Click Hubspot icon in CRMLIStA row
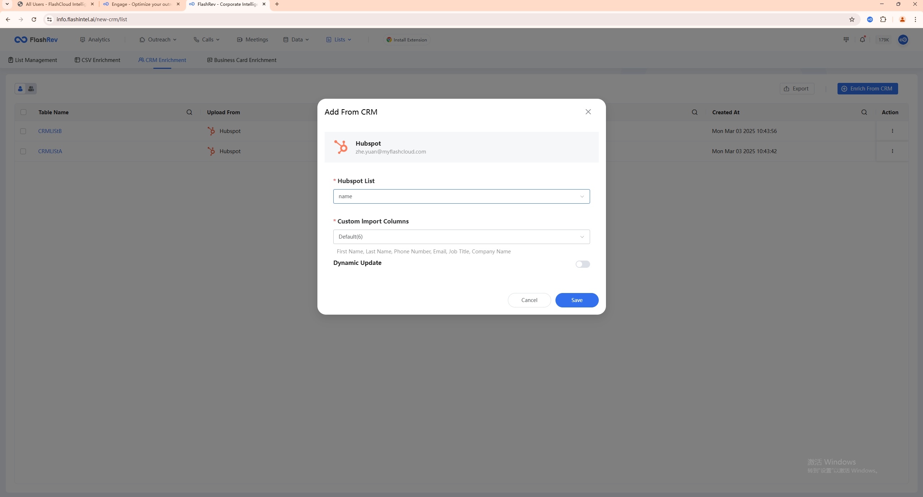 coord(211,151)
